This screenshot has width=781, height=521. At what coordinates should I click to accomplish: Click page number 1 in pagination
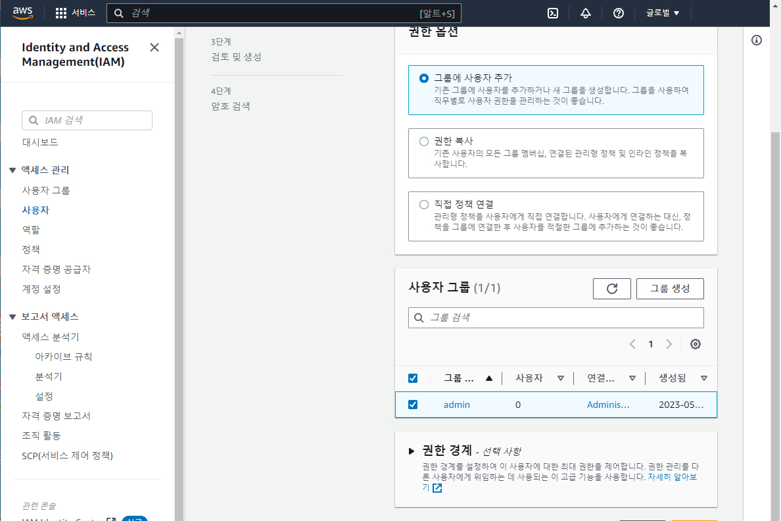click(650, 345)
